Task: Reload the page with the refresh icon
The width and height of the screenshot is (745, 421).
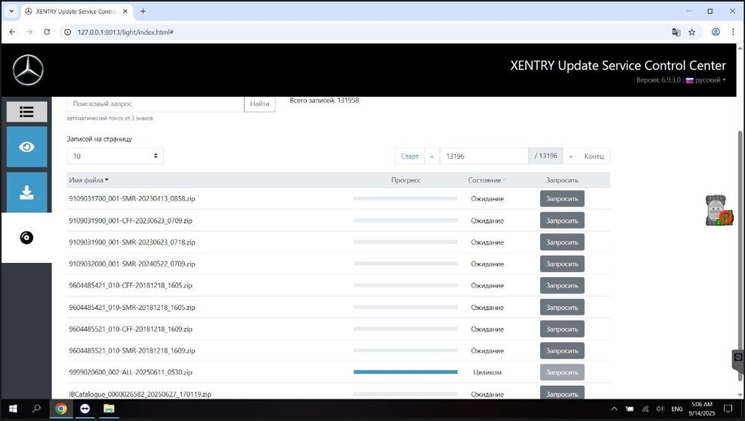Action: (x=47, y=32)
